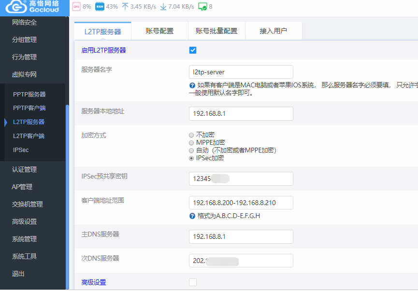Select the IPSec加密 radio option
This screenshot has width=418, height=291.
(x=191, y=158)
